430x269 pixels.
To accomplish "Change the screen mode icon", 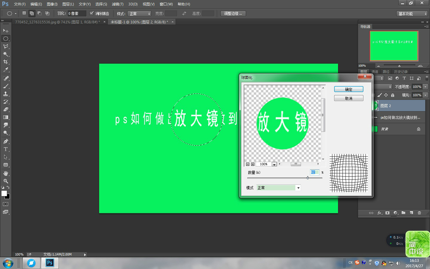I will tap(6, 212).
